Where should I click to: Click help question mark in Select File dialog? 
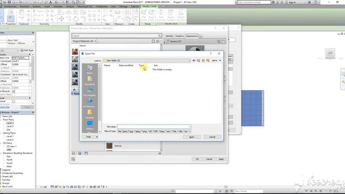211,53
